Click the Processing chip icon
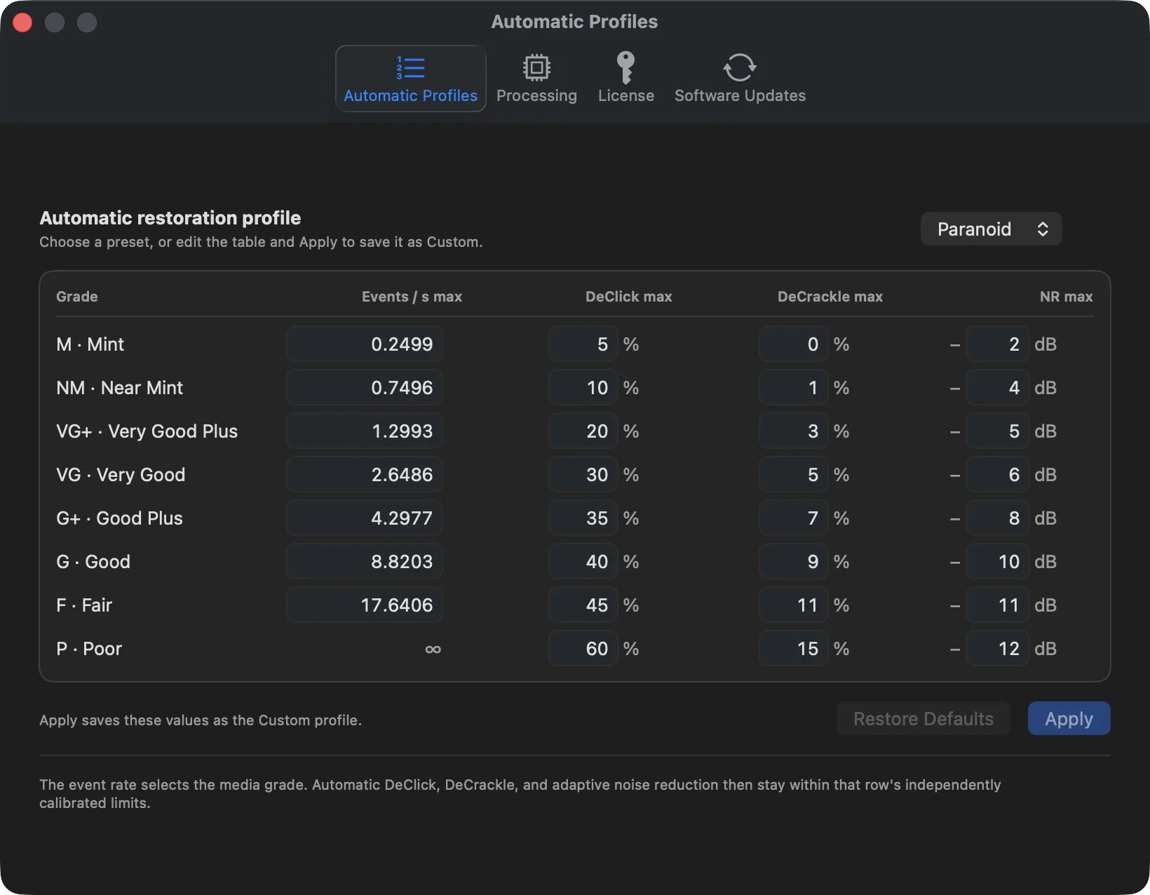The height and width of the screenshot is (895, 1150). 536,68
